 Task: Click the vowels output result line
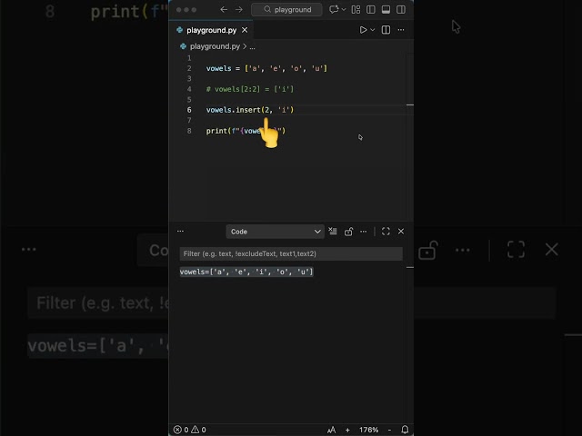click(x=246, y=272)
